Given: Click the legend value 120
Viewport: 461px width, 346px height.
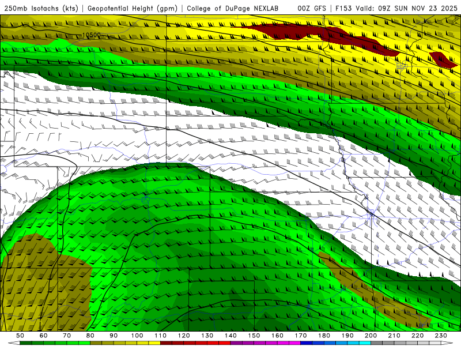Looking at the screenshot, I should pyautogui.click(x=184, y=336).
